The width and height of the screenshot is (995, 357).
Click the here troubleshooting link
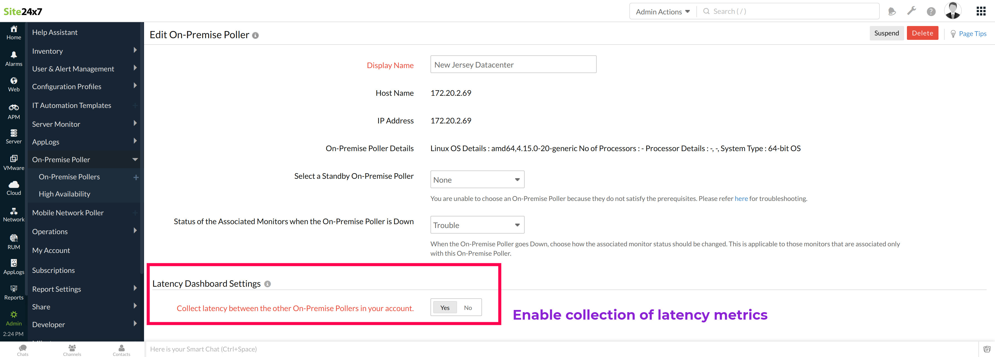[741, 198]
